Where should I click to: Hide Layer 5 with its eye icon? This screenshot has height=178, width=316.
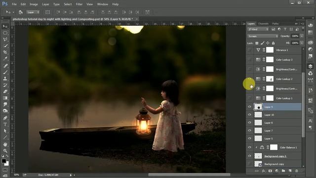pos(249,138)
